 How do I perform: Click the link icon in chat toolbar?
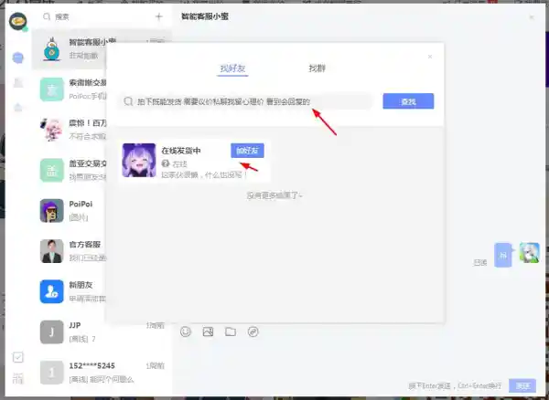pos(253,332)
